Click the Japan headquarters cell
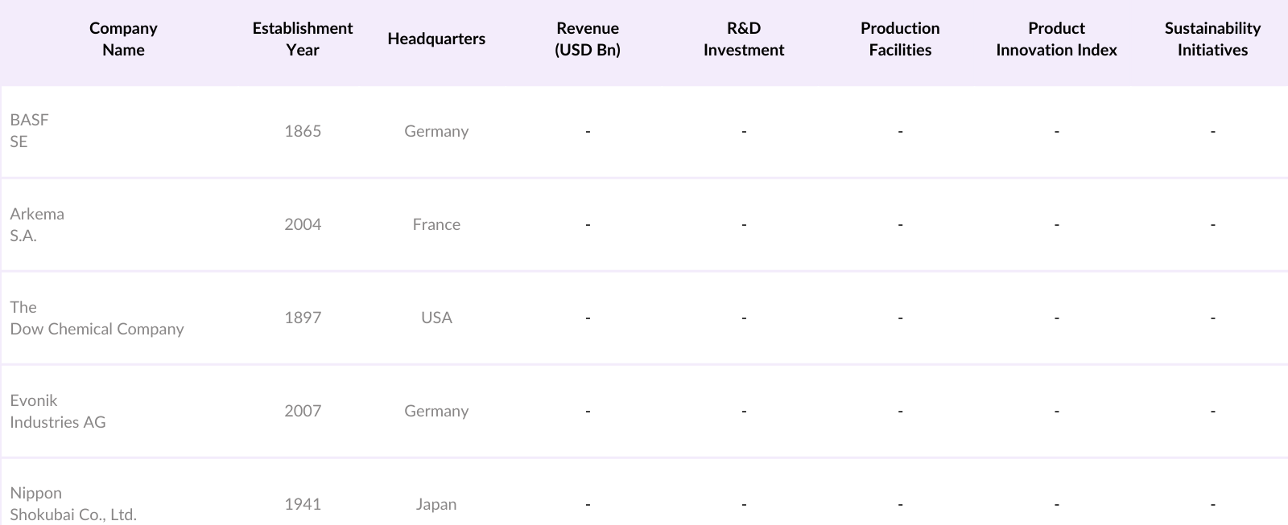The image size is (1288, 525). tap(436, 504)
